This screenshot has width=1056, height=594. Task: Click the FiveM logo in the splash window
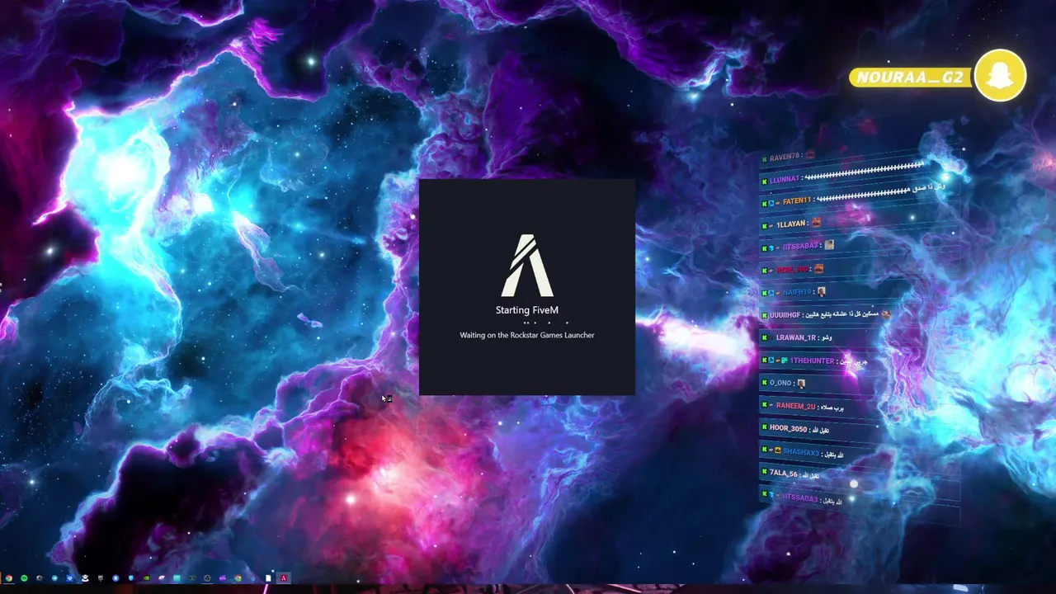(x=527, y=266)
